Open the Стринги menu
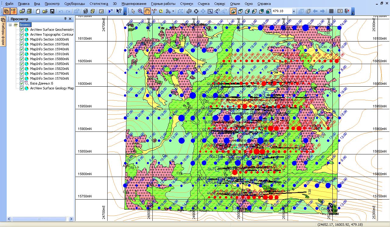This screenshot has width=390, height=227. tap(187, 4)
